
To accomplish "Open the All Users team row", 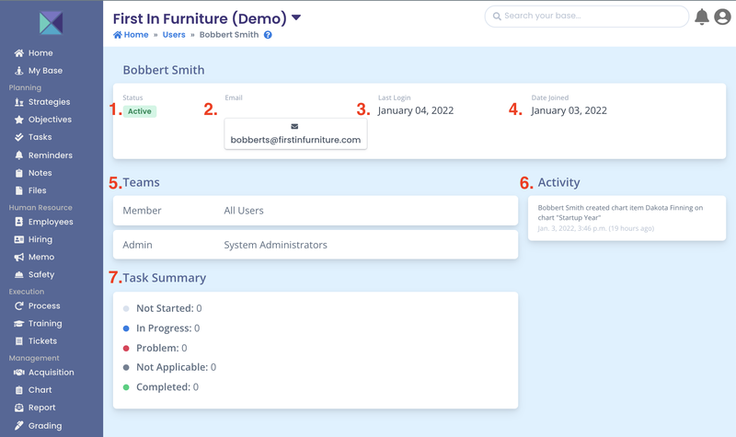I will [316, 211].
